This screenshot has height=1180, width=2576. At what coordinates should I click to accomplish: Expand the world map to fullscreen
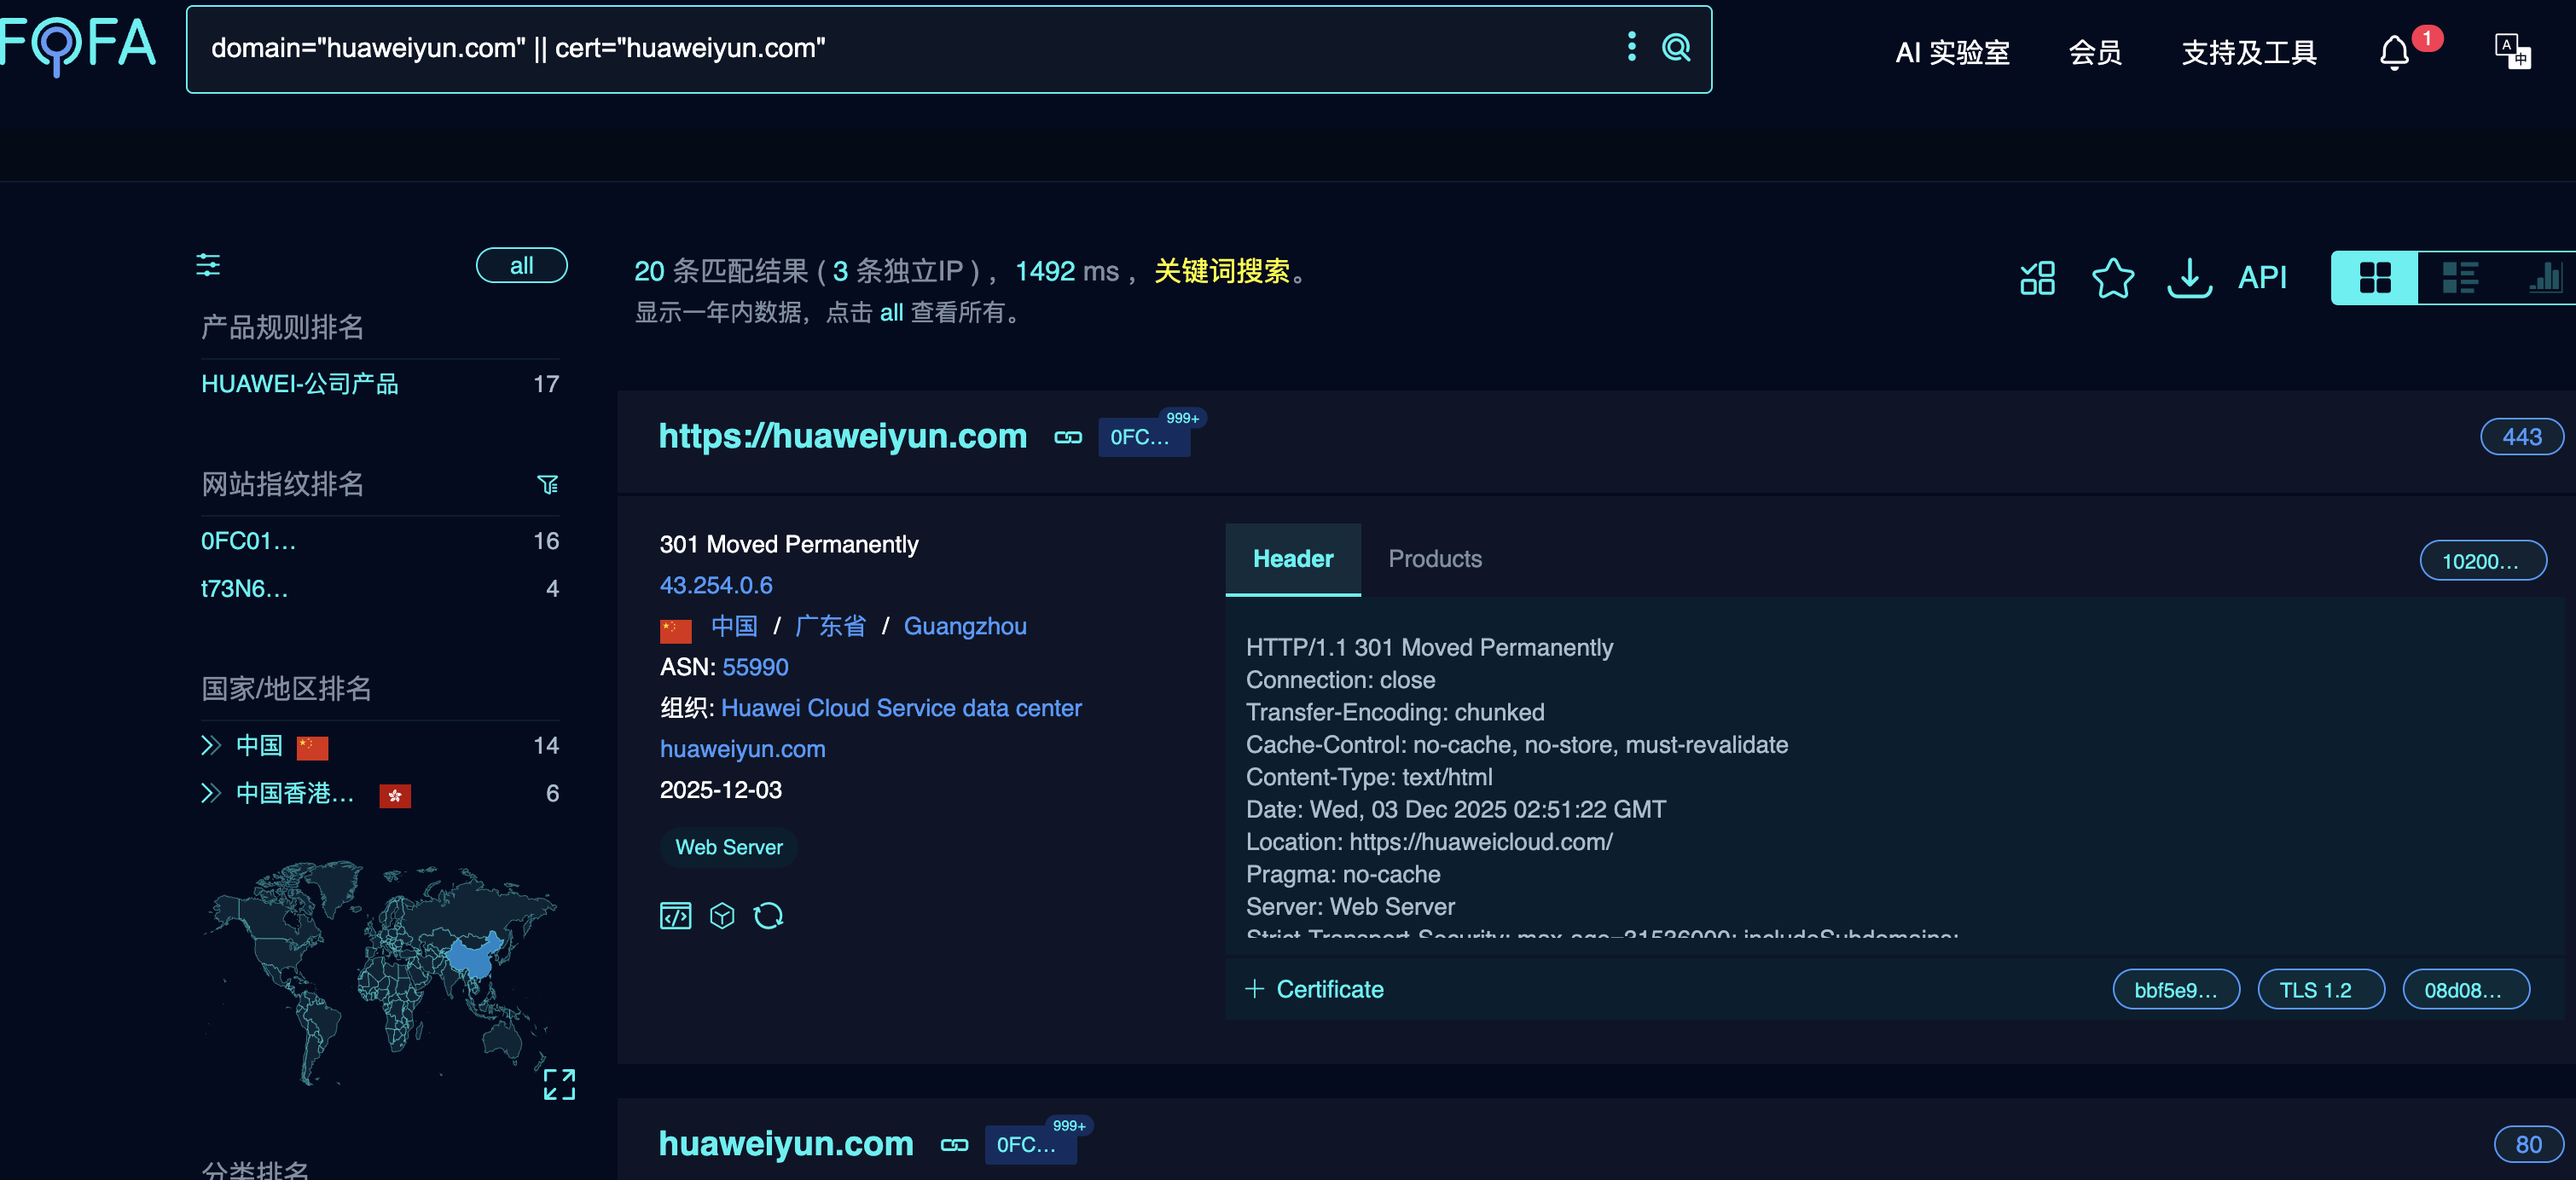pyautogui.click(x=559, y=1084)
